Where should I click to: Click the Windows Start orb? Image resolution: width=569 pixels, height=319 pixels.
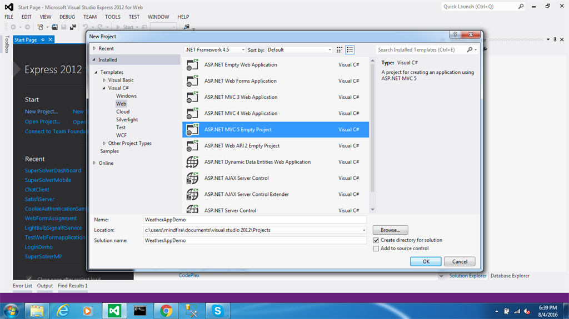click(x=11, y=311)
